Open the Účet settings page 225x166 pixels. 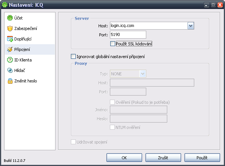(x=30, y=18)
